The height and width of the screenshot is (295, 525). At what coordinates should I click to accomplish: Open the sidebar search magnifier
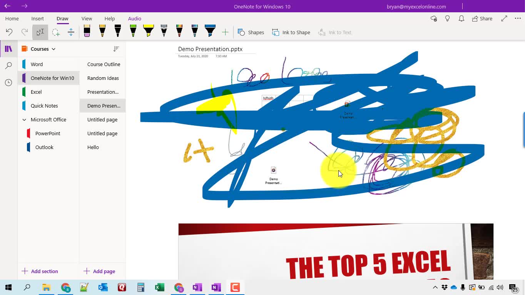8,66
